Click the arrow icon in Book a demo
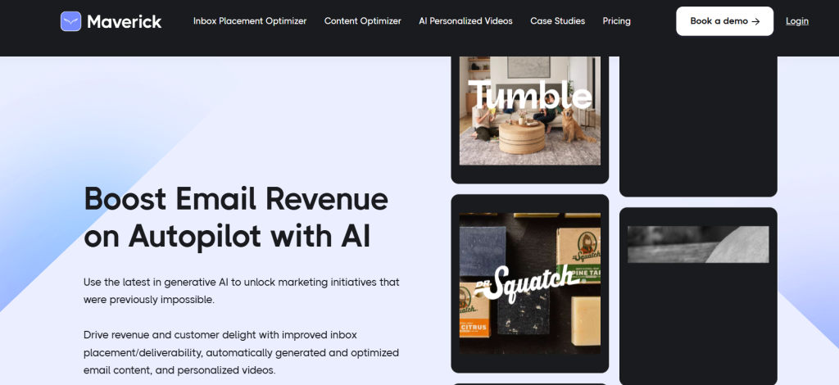Screen dimensions: 839x385 (755, 21)
